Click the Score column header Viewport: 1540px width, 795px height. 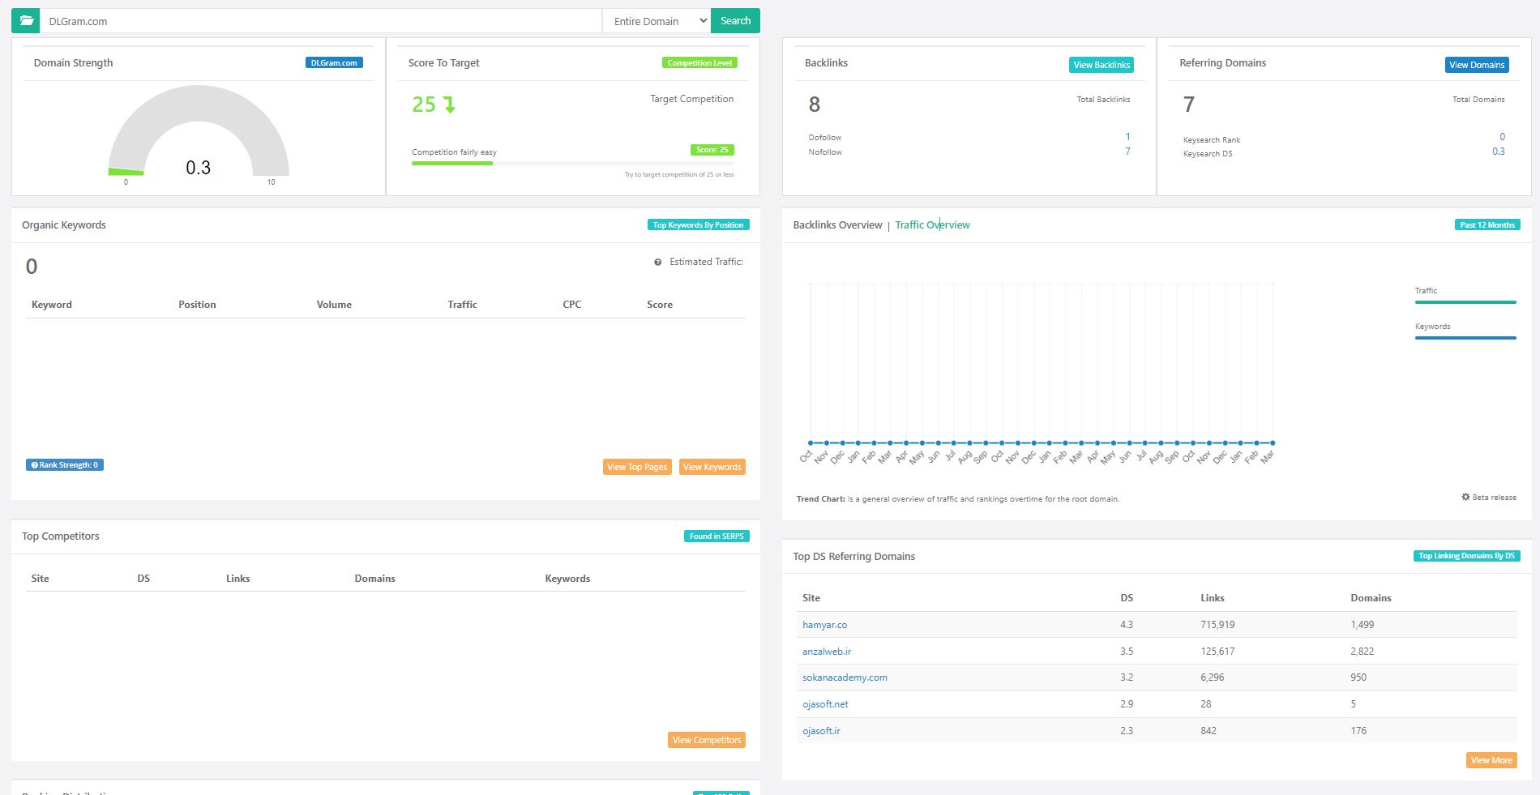[x=660, y=305]
